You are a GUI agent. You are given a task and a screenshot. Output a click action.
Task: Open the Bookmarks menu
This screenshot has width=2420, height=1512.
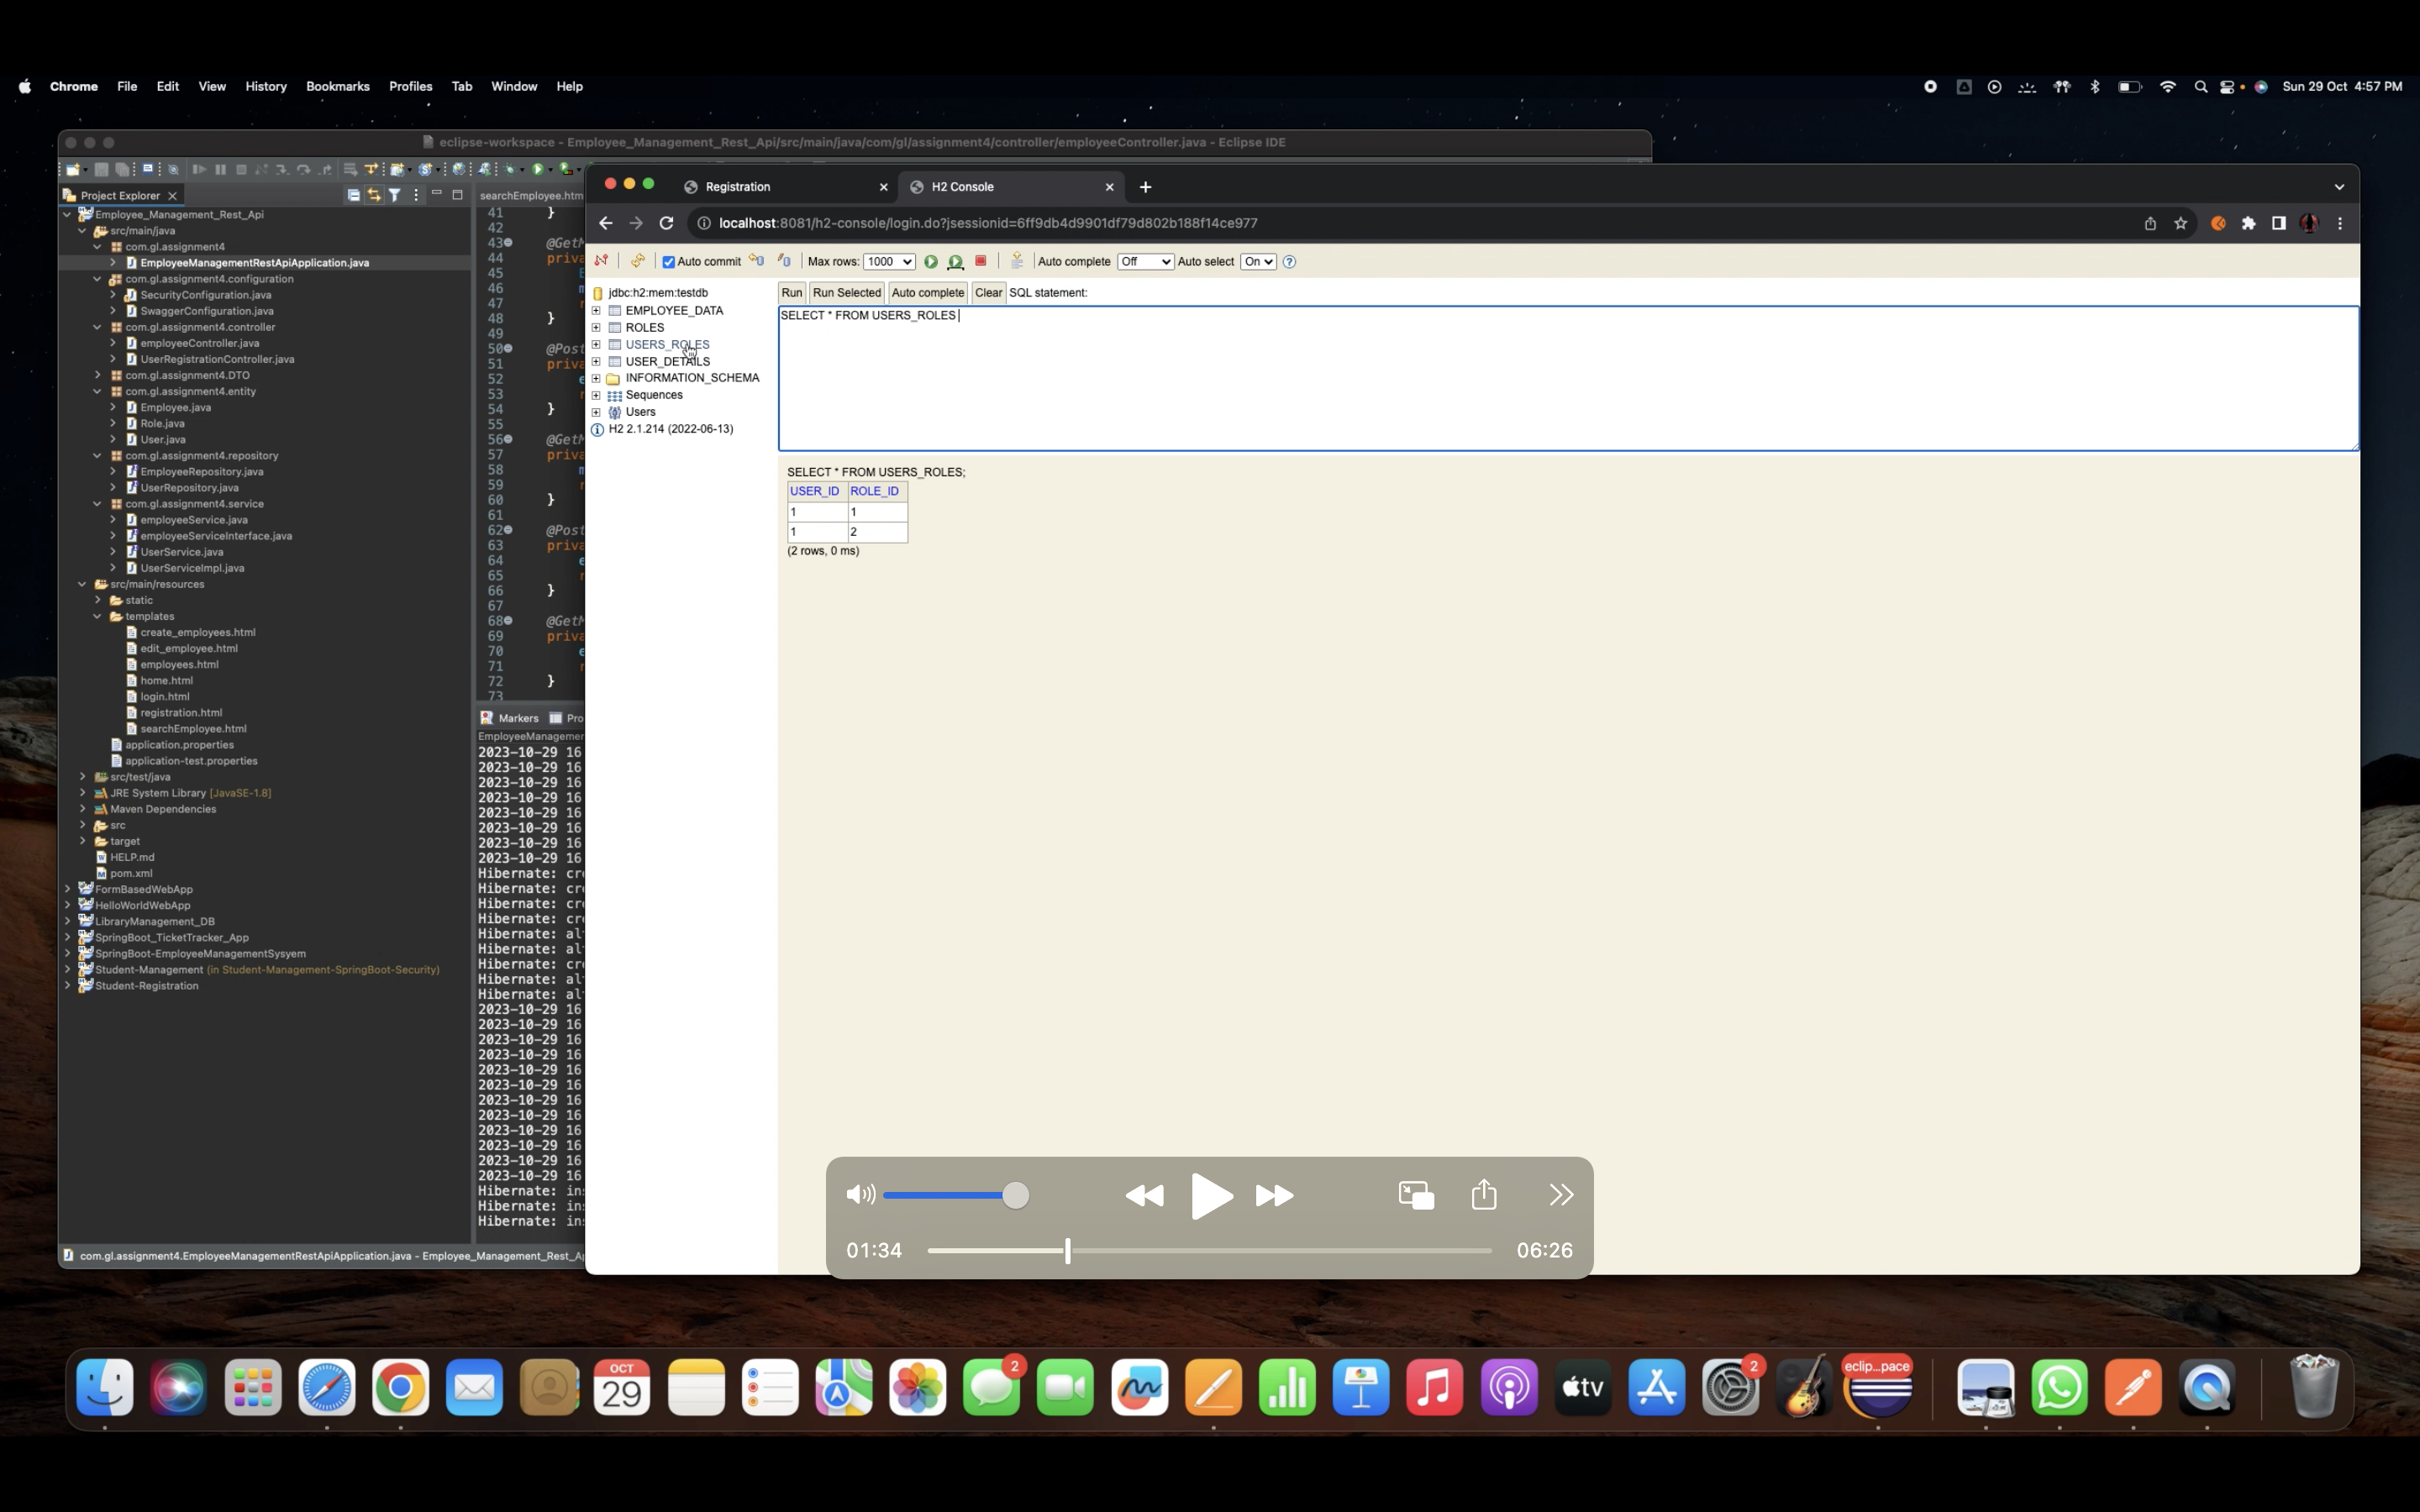pos(338,86)
